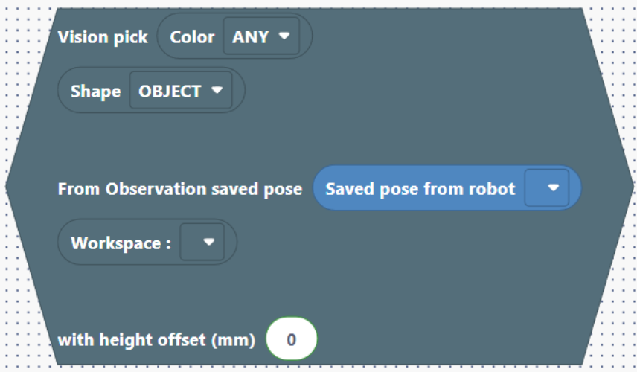Open the Shape OBJECT dropdown

pyautogui.click(x=181, y=91)
